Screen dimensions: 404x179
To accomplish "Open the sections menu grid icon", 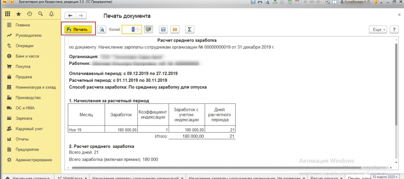I will 7,14.
